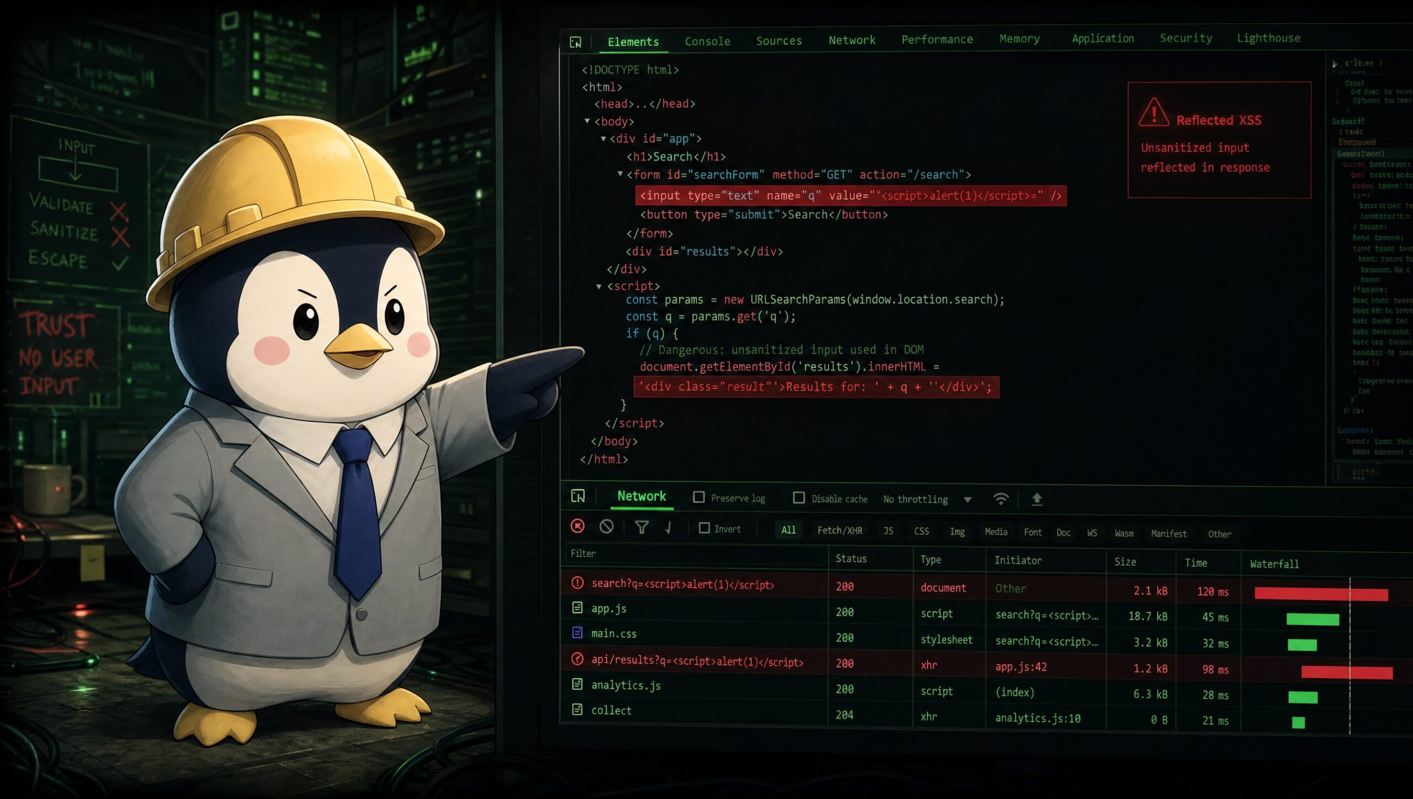Image resolution: width=1413 pixels, height=799 pixels.
Task: Collapse the searchForm form node
Action: coord(620,174)
